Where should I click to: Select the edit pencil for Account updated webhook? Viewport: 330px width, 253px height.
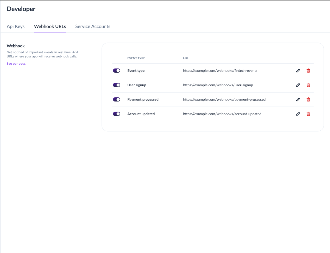pyautogui.click(x=298, y=114)
